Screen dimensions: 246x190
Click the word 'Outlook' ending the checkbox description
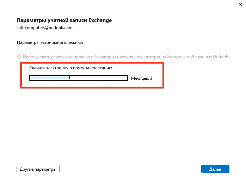220,57
